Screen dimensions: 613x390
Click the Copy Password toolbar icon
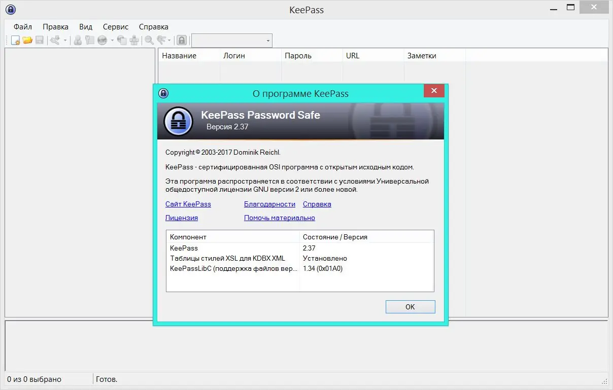click(x=89, y=40)
